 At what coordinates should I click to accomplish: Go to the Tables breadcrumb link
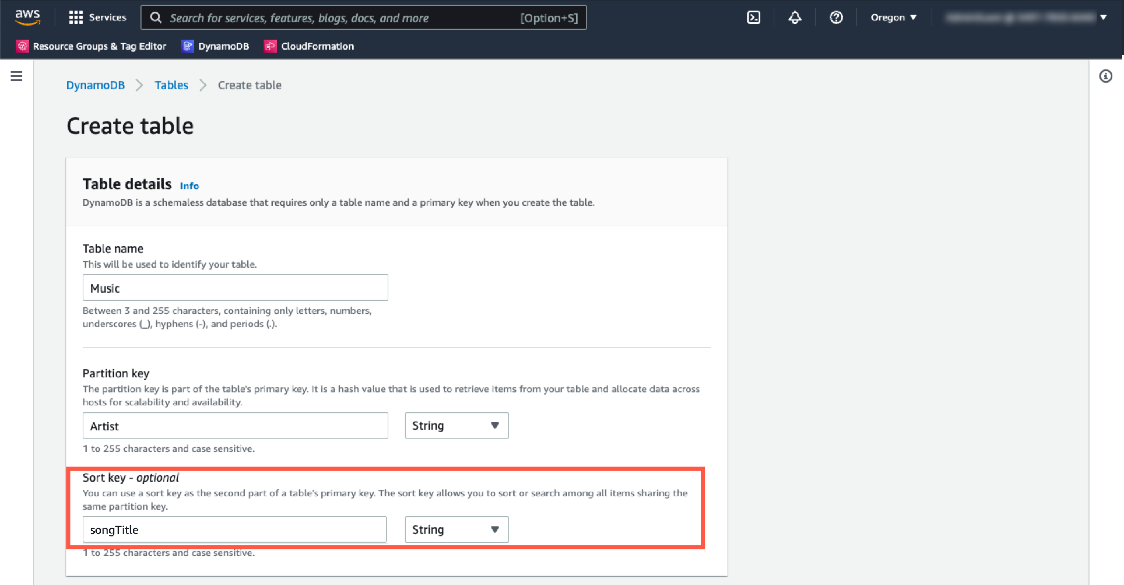[171, 85]
